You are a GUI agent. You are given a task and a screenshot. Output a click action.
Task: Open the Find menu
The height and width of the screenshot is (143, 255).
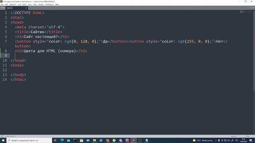[20, 4]
